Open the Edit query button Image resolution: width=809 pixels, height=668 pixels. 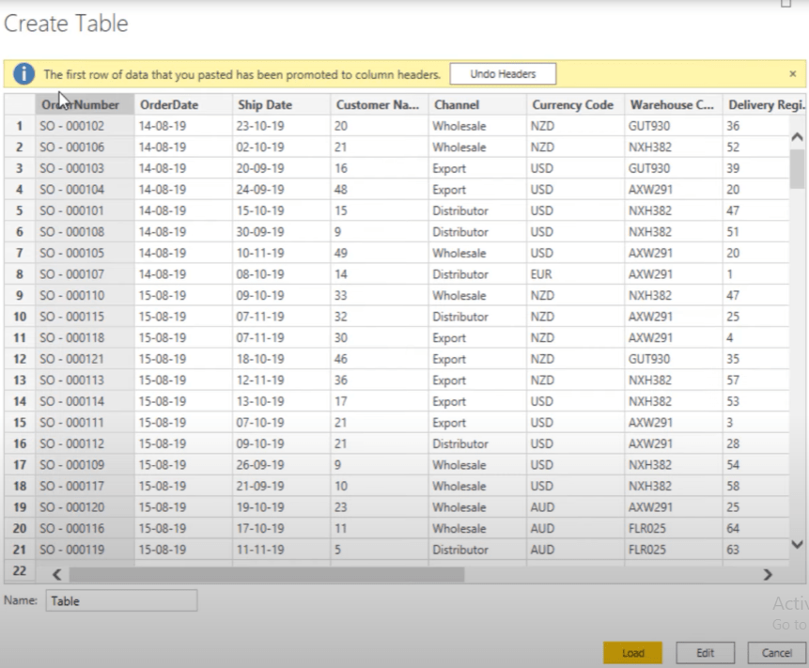[705, 653]
